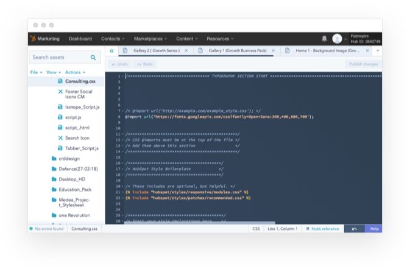Select Isotope_Script.js in the file tree
Viewport: 410px width, 270px height.
tap(82, 106)
